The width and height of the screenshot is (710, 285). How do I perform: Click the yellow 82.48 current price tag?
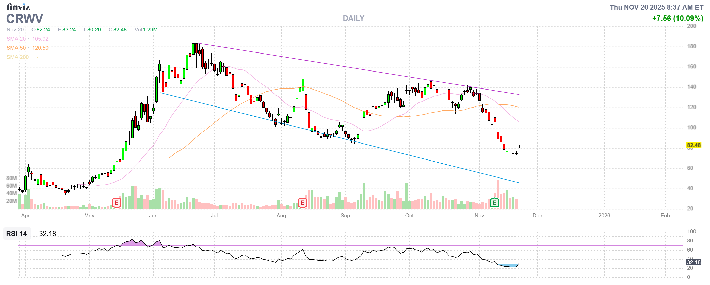693,145
